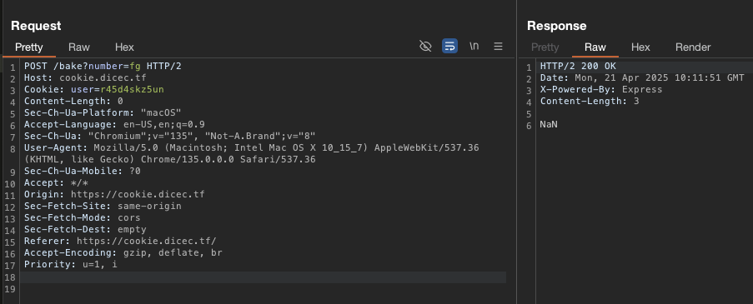The image size is (753, 304).
Task: Click the Sec-Ch-Ua-Mobile: ?0 header
Action: (82, 172)
